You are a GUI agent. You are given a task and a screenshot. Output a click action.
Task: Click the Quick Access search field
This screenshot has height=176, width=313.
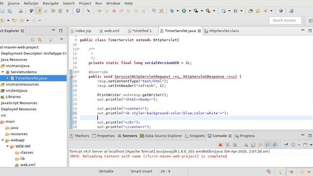[285, 21]
